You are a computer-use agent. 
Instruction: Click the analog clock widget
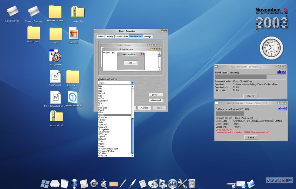[272, 48]
